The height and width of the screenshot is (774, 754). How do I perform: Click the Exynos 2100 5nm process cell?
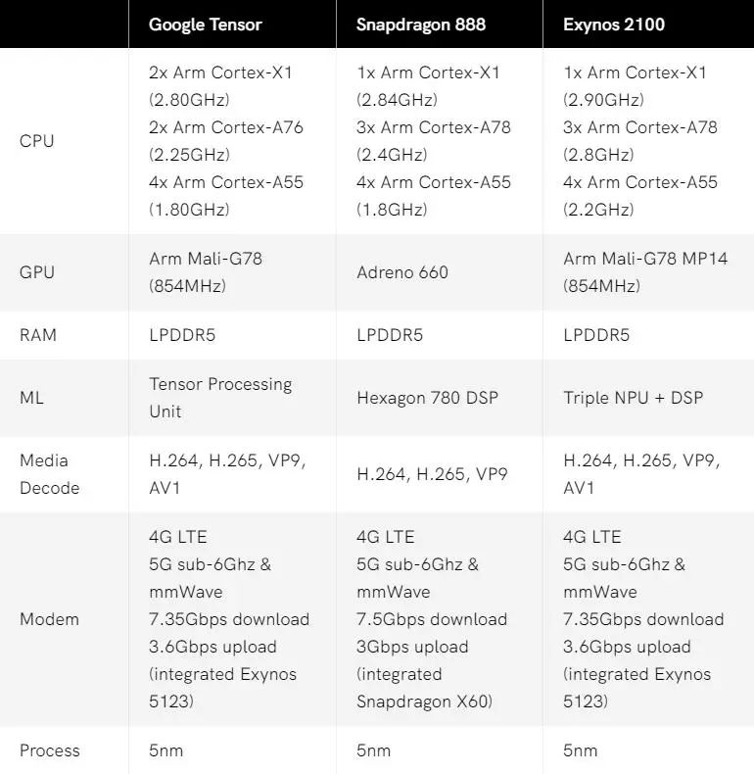[x=580, y=750]
